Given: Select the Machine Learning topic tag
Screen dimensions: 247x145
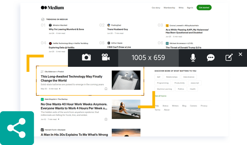Looking at the screenshot, I should tap(164, 89).
